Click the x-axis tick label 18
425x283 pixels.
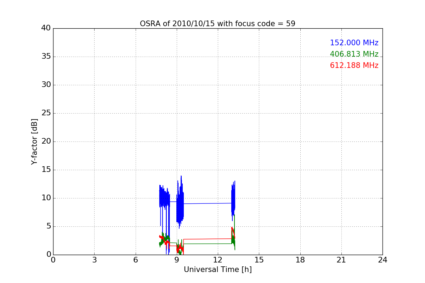pyautogui.click(x=300, y=260)
